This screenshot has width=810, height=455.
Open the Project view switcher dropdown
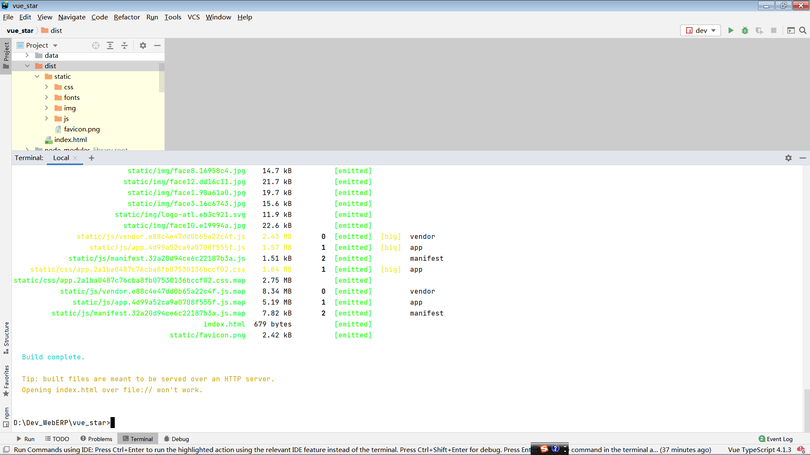[x=55, y=45]
